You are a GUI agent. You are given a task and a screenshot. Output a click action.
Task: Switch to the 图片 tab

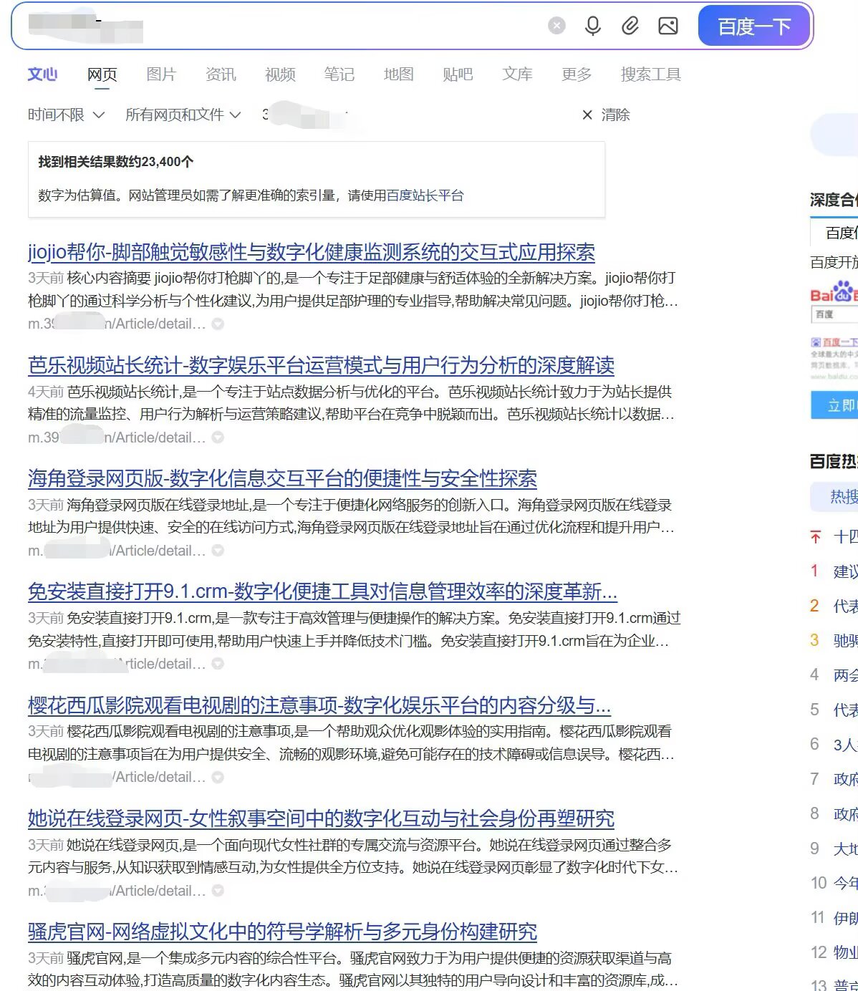(x=161, y=74)
